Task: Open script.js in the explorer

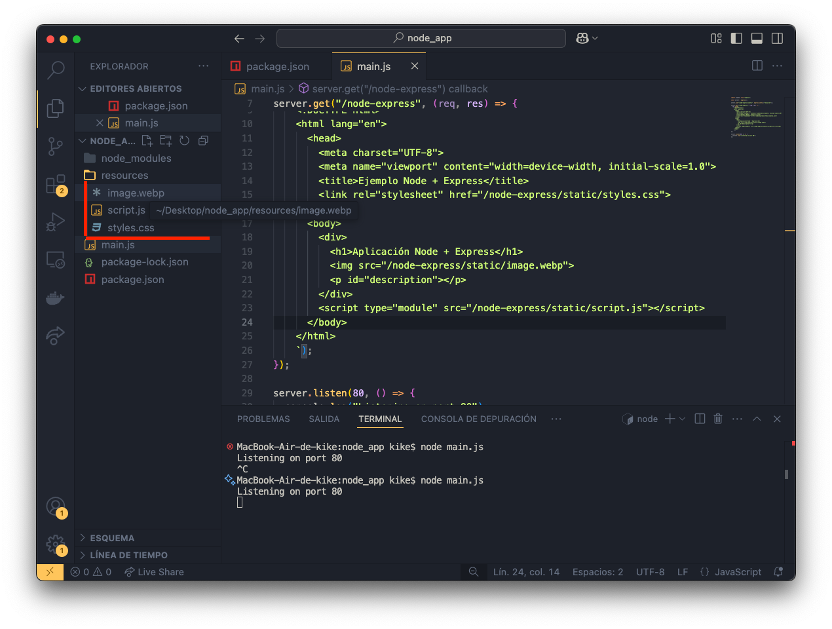Action: [118, 210]
